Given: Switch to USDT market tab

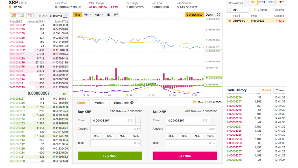Looking at the screenshot, I should pyautogui.click(x=280, y=2).
